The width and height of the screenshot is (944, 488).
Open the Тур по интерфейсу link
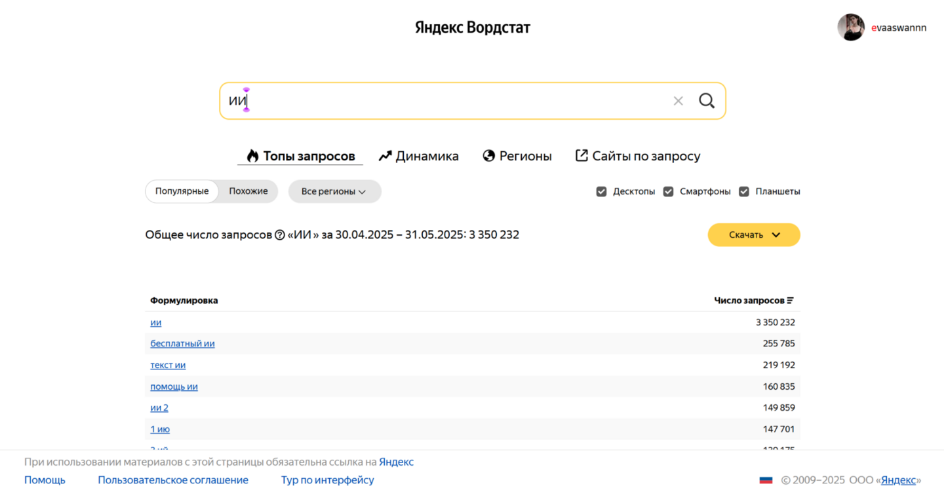pos(328,480)
